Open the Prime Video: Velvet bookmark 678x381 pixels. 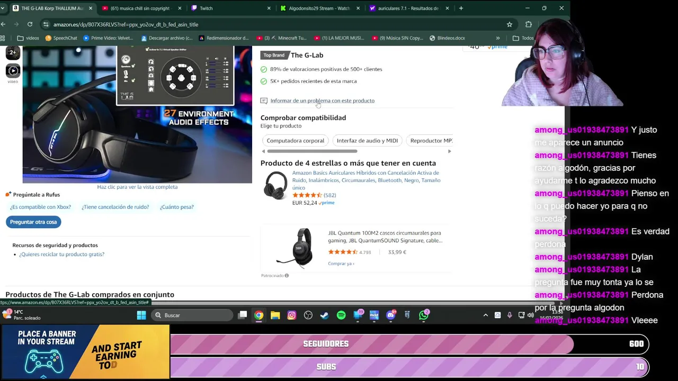(x=108, y=38)
